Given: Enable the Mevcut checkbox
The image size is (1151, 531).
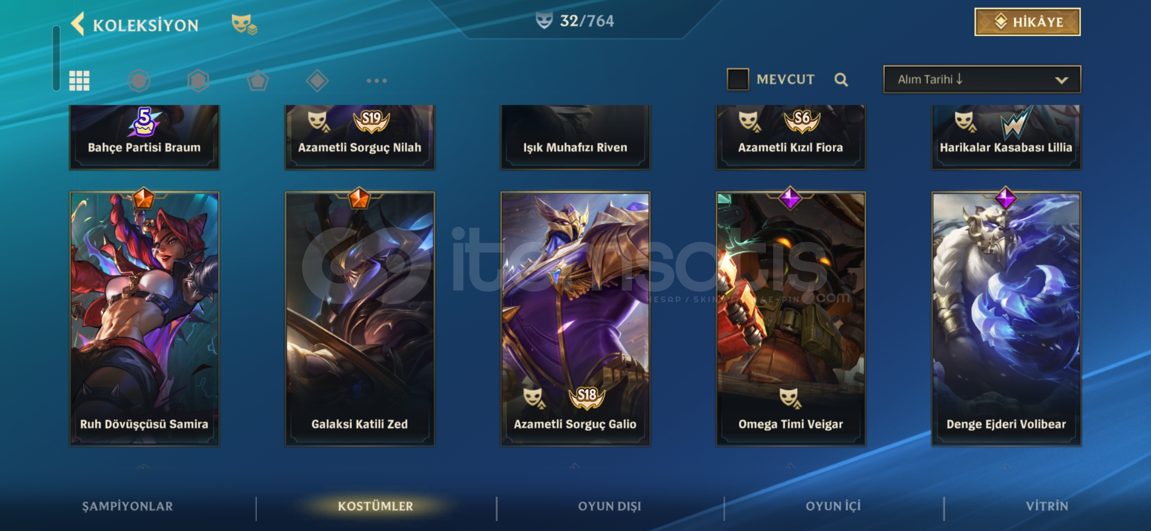Looking at the screenshot, I should pyautogui.click(x=738, y=79).
